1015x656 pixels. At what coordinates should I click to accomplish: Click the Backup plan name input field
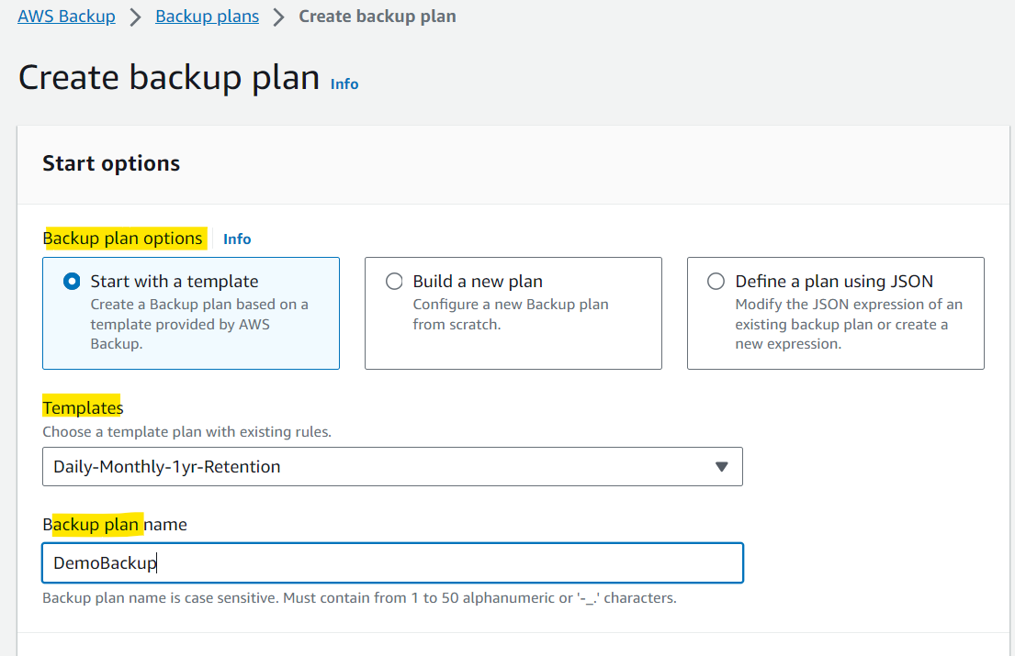point(392,563)
